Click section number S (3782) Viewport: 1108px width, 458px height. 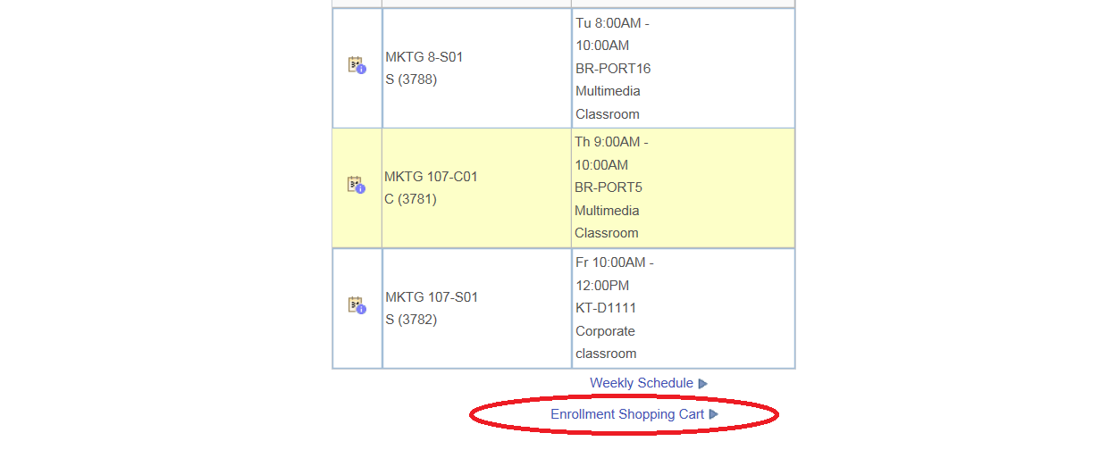411,319
